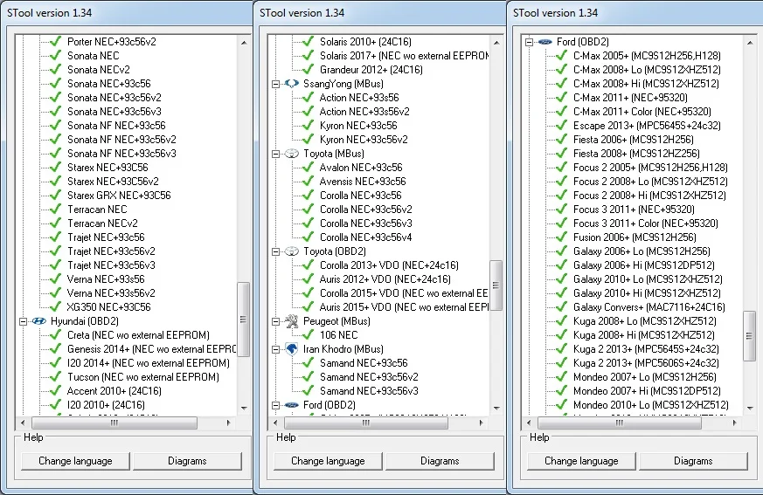Click green checkmark beside Fusion 2006+ entry
This screenshot has width=763, height=495.
562,237
